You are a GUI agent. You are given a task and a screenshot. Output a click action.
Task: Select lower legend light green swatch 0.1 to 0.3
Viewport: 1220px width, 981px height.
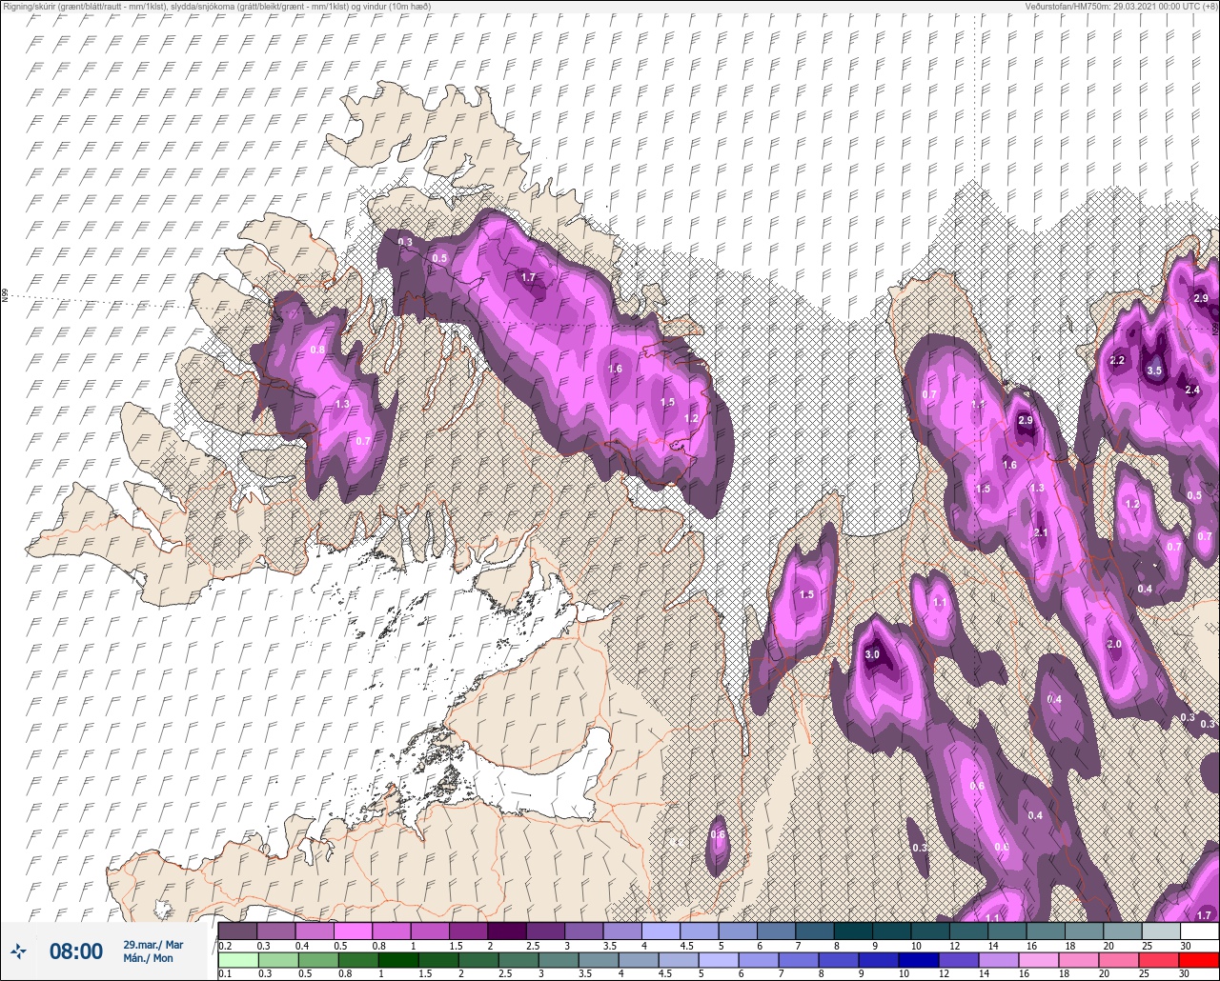coord(237,960)
